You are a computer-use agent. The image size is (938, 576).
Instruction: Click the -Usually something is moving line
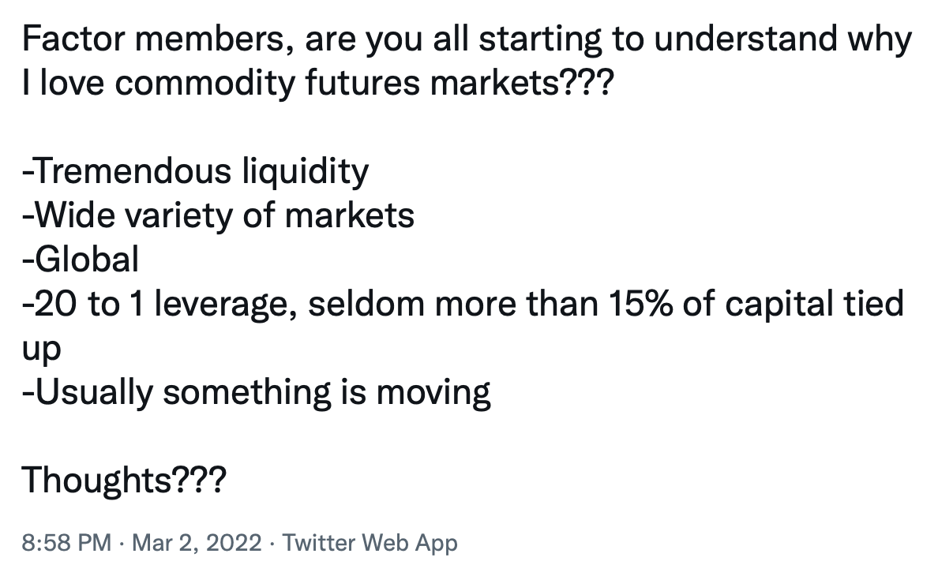point(257,393)
